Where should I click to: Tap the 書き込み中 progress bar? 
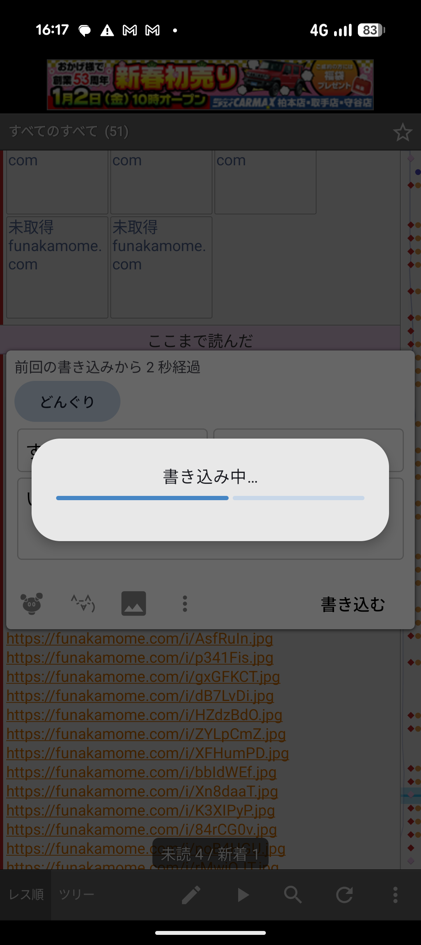(210, 498)
